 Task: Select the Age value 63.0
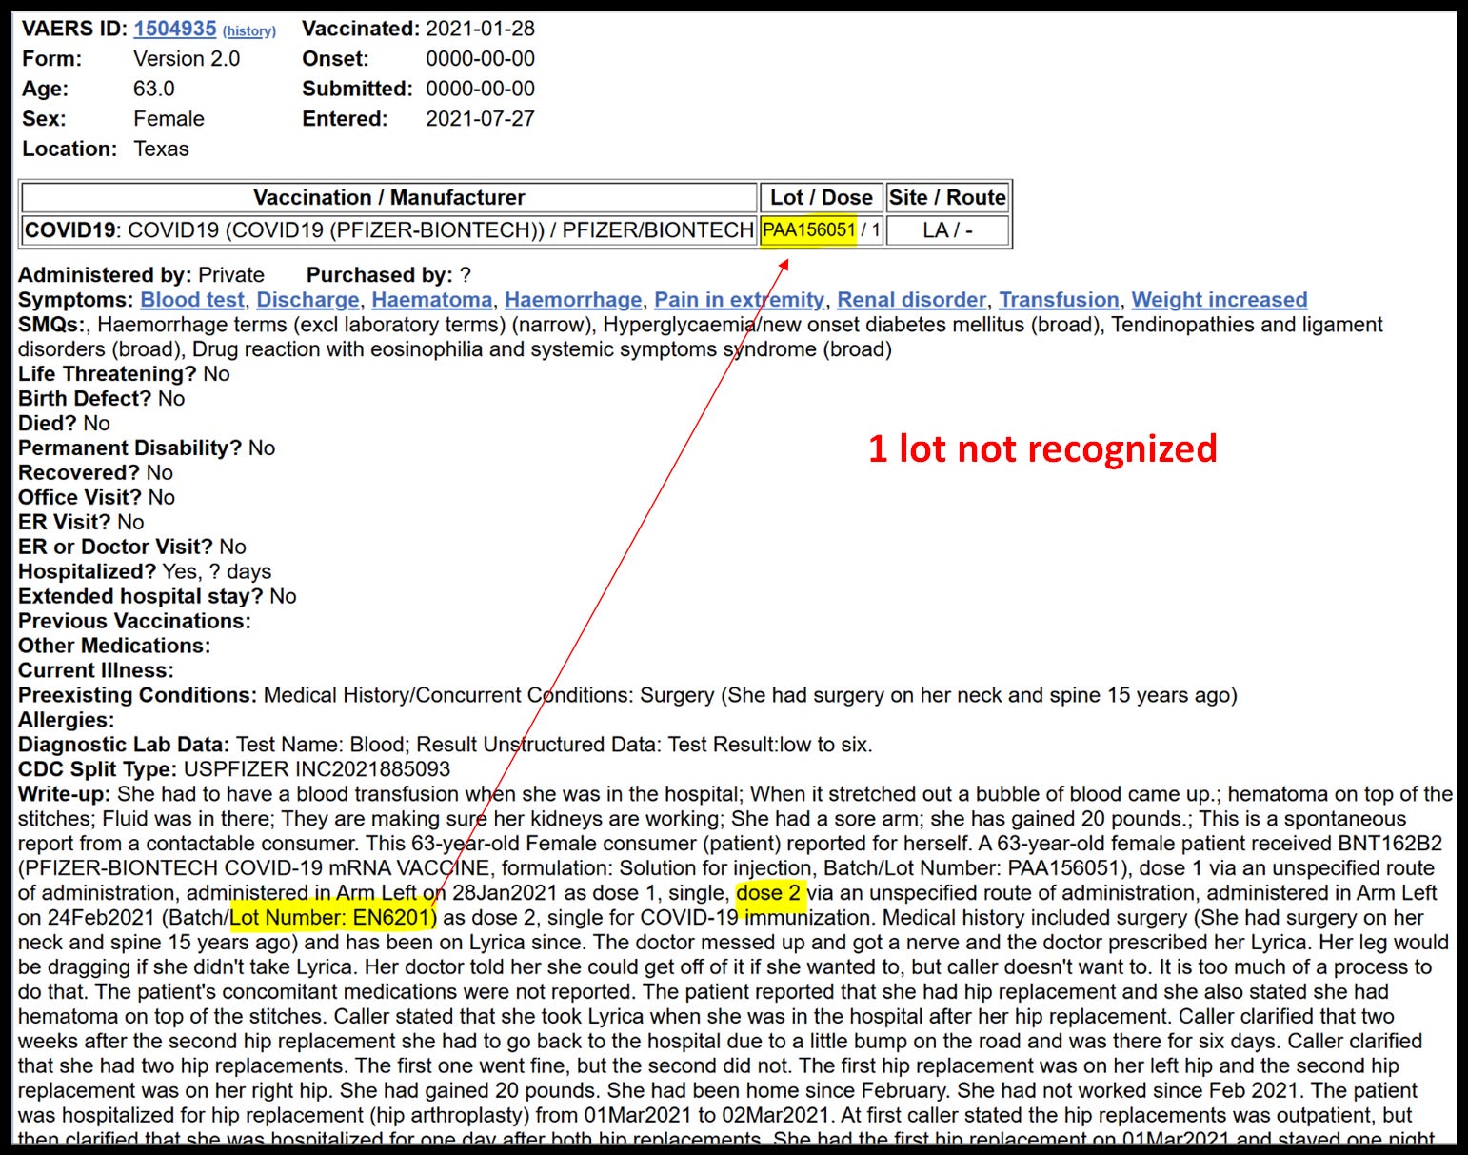pos(154,89)
